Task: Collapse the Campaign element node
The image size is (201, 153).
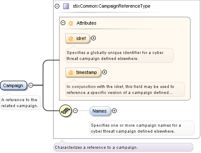Action: click(31, 85)
